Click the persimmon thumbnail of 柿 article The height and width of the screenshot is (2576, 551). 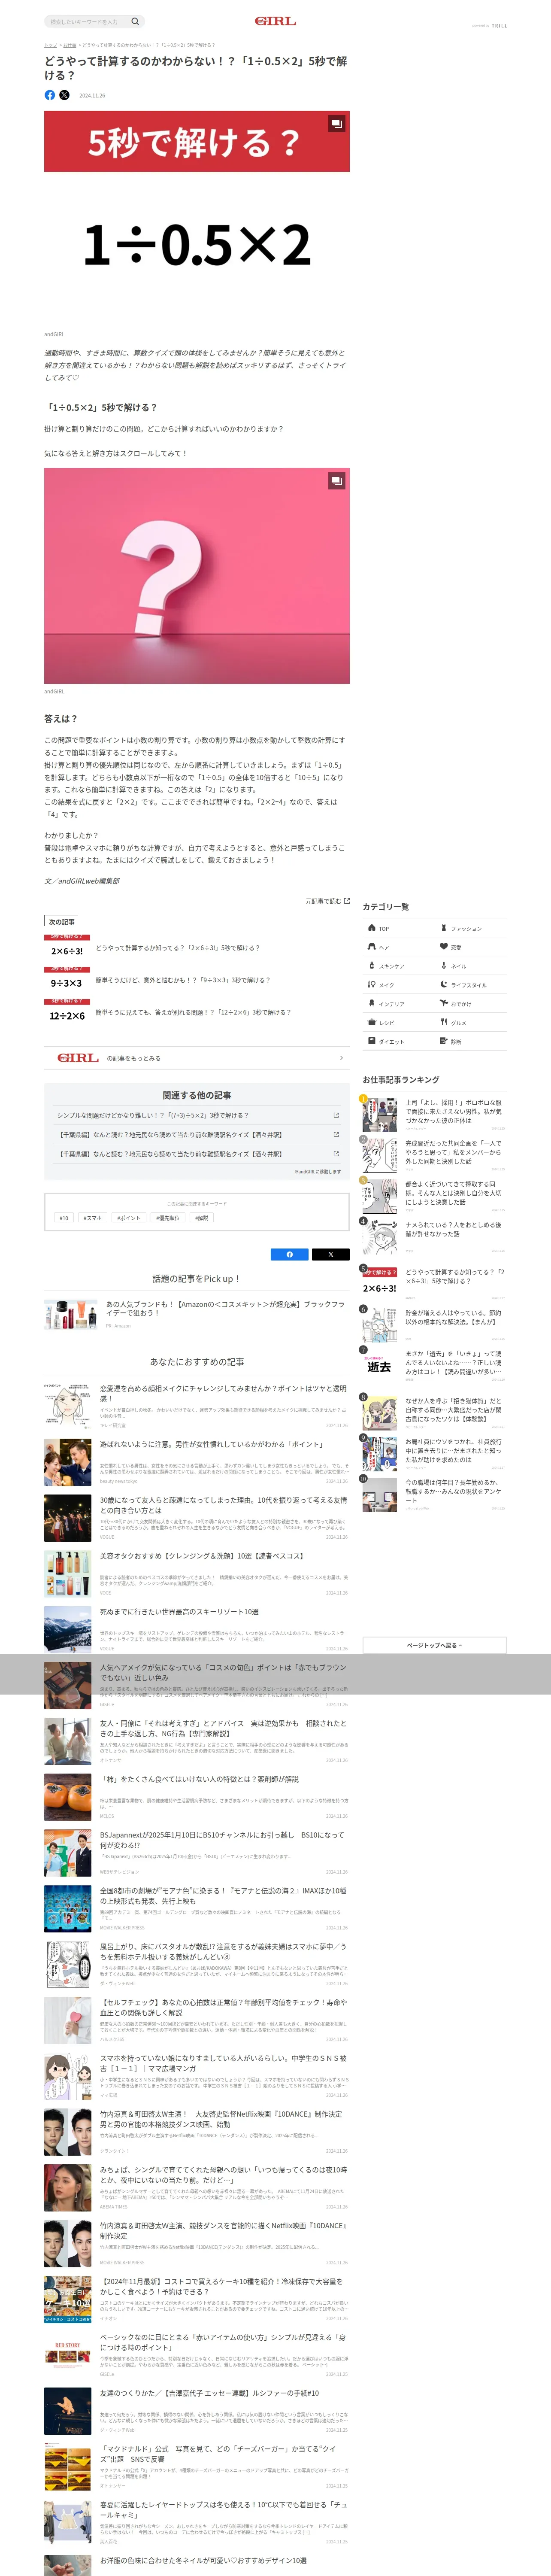coord(68,1797)
